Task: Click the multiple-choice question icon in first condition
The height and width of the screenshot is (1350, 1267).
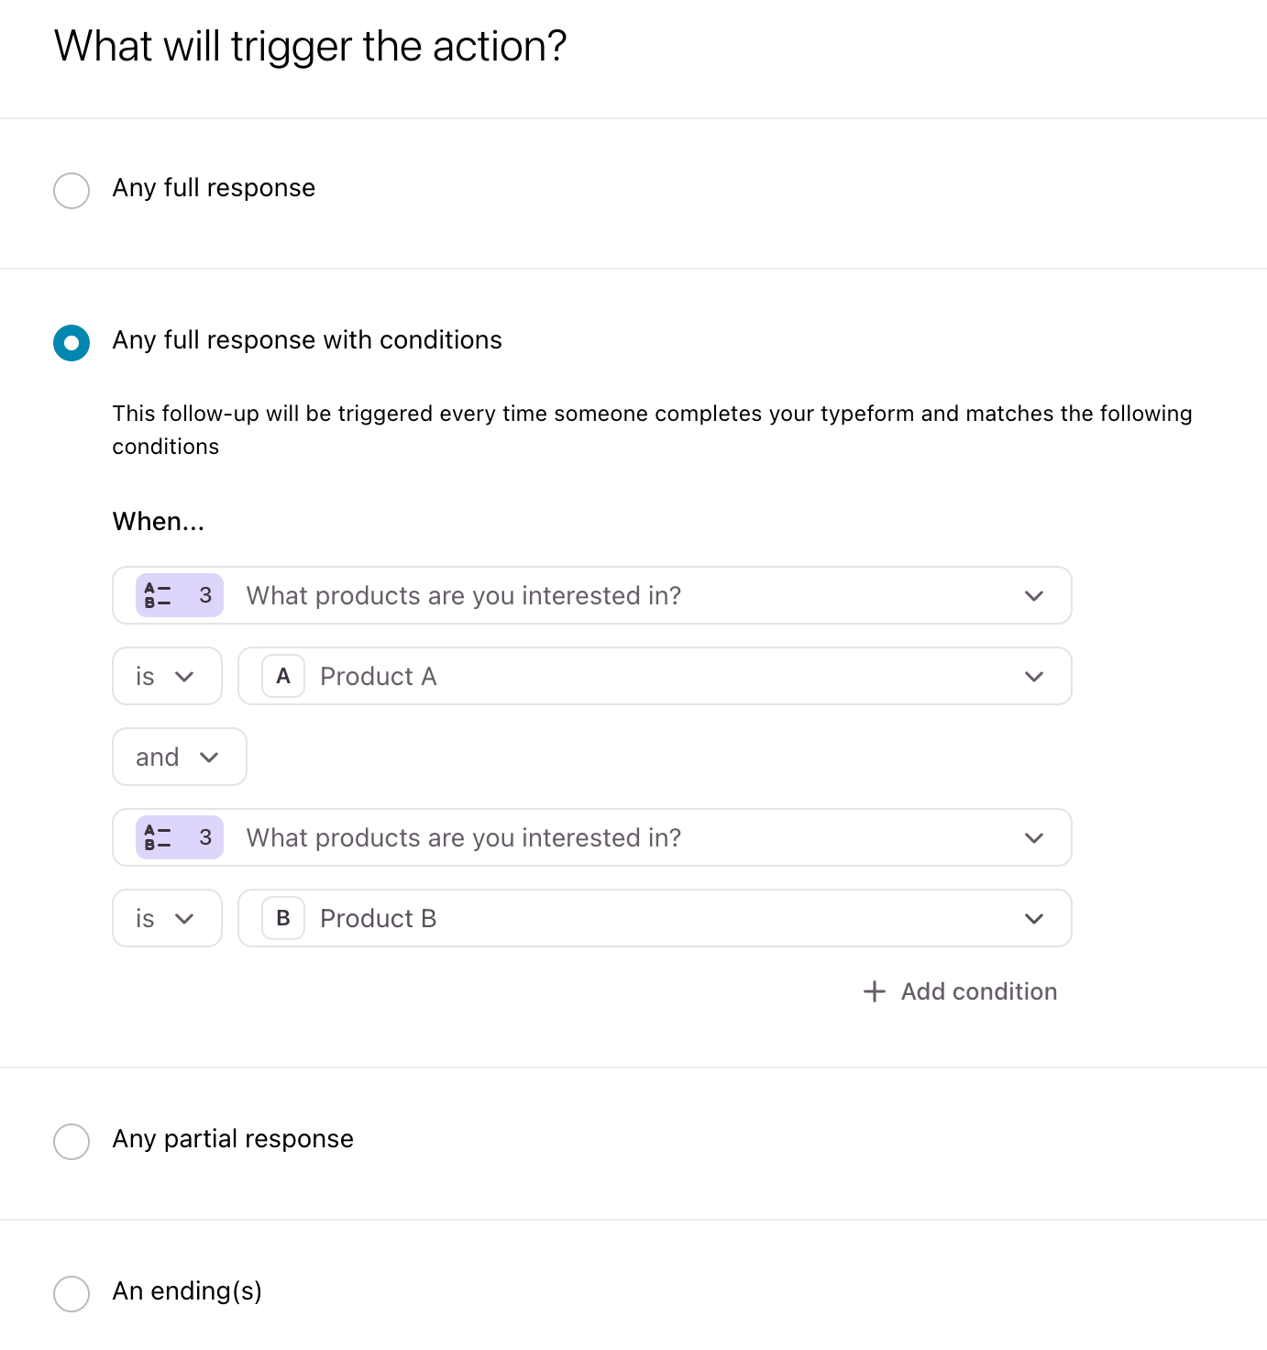Action: tap(158, 595)
